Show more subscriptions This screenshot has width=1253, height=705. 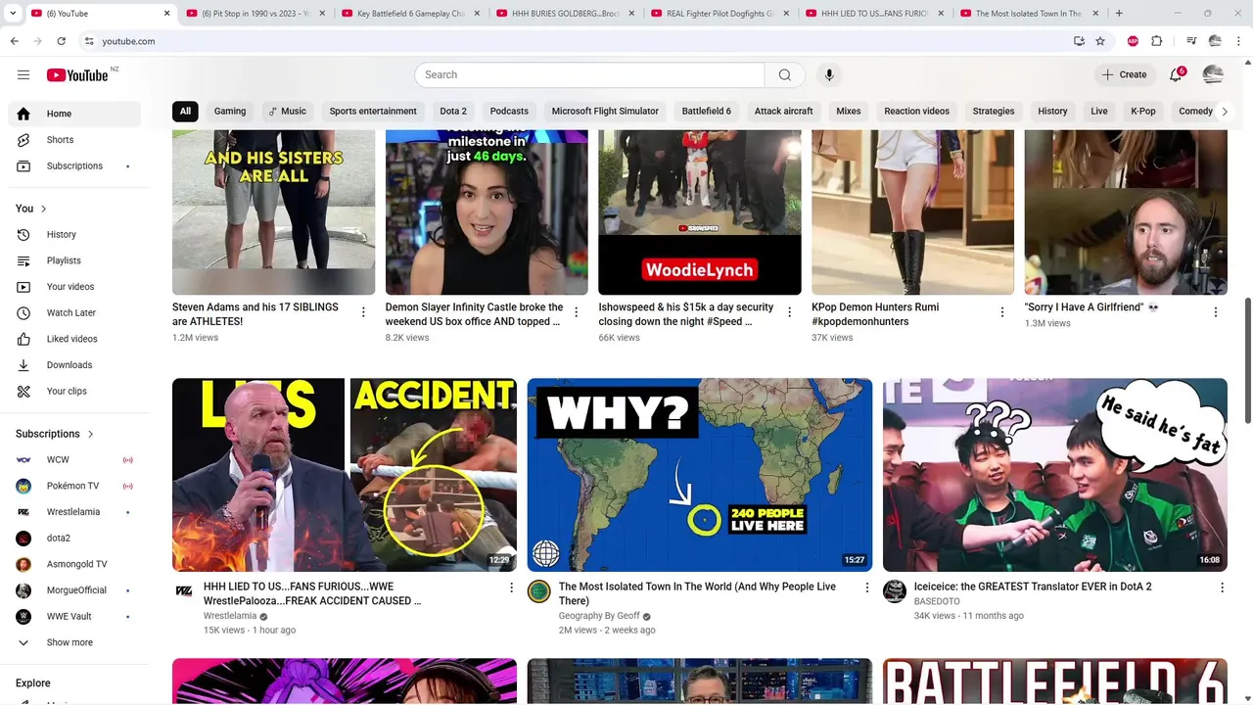[74, 642]
